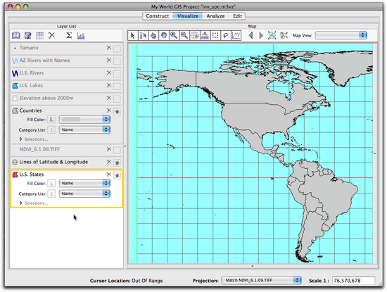Go to previous map view arrow
This screenshot has width=387, height=292.
click(250, 35)
